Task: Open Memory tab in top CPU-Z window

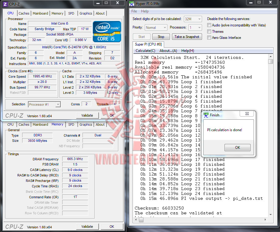Action: coord(57,13)
